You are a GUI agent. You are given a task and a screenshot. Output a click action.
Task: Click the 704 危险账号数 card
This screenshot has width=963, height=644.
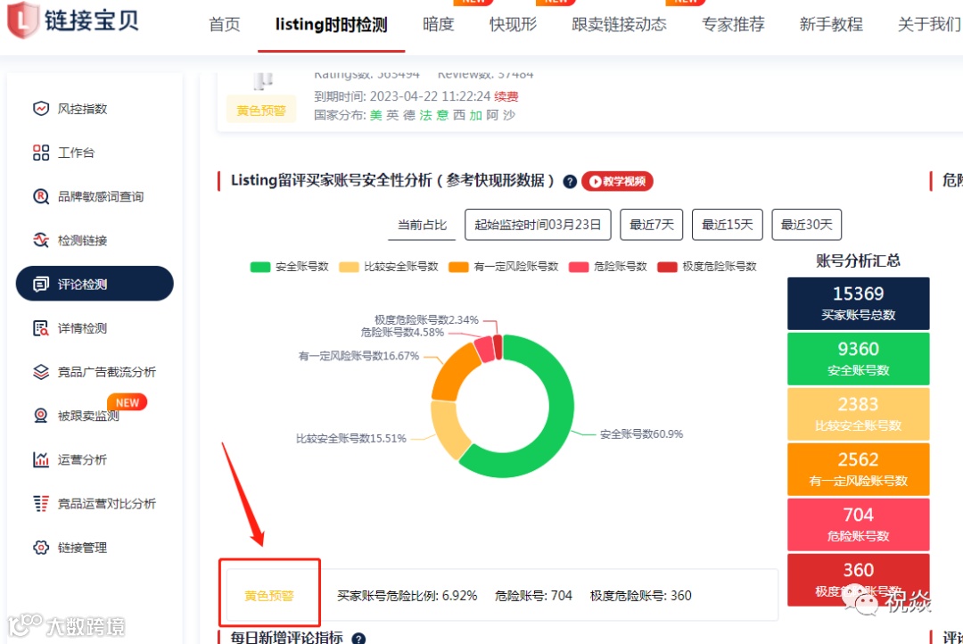tap(858, 524)
